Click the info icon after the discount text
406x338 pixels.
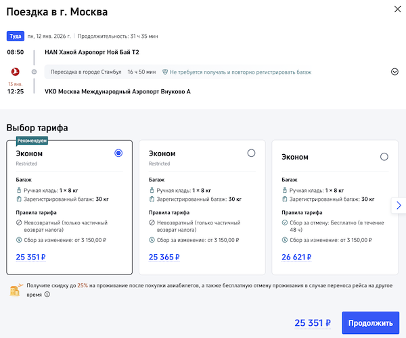tap(47, 295)
